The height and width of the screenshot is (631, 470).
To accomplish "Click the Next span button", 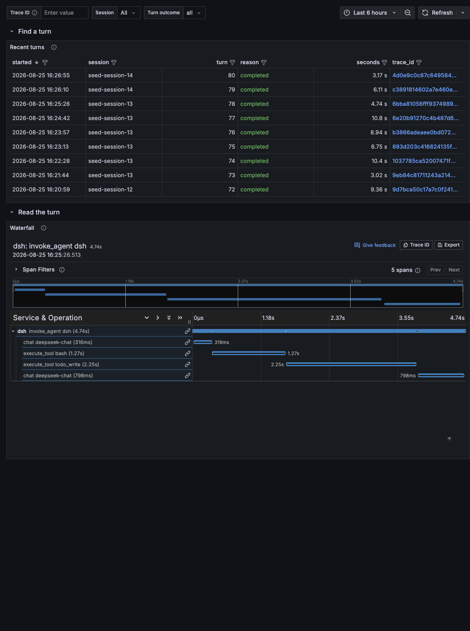I will point(454,270).
